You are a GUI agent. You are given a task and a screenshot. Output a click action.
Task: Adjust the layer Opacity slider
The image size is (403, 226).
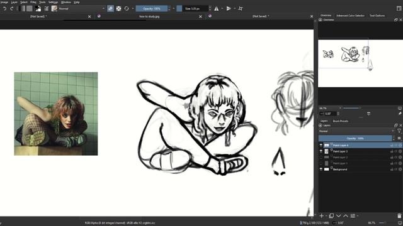pyautogui.click(x=355, y=138)
